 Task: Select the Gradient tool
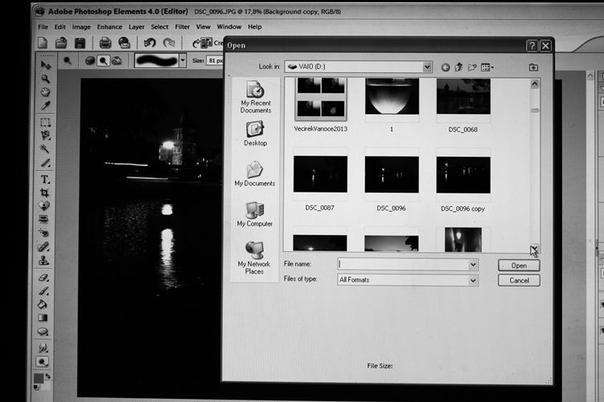pyautogui.click(x=43, y=318)
